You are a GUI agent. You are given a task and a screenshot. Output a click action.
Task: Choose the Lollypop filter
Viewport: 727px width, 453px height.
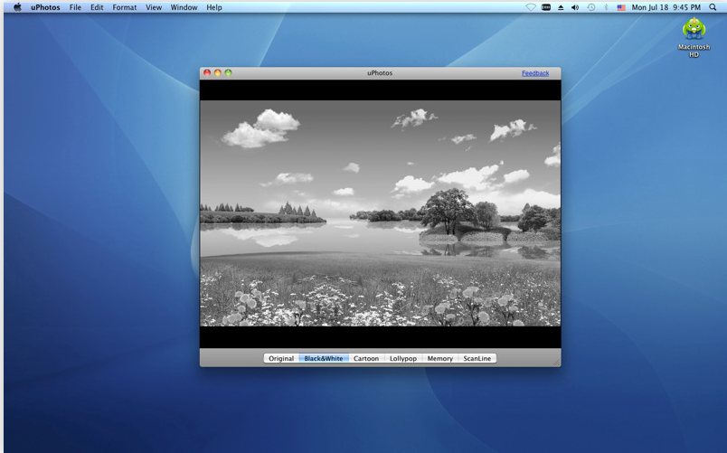[x=403, y=358]
